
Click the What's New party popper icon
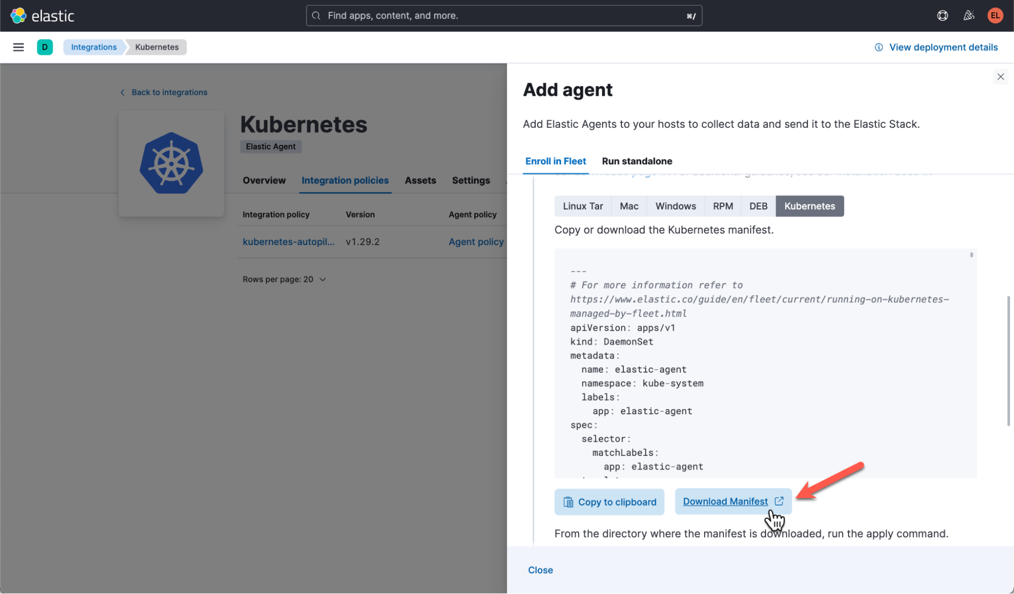pyautogui.click(x=969, y=15)
